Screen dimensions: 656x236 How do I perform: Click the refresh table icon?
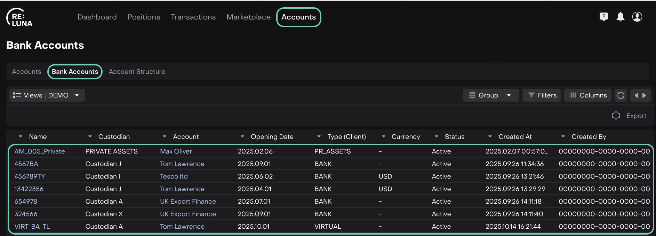click(621, 95)
